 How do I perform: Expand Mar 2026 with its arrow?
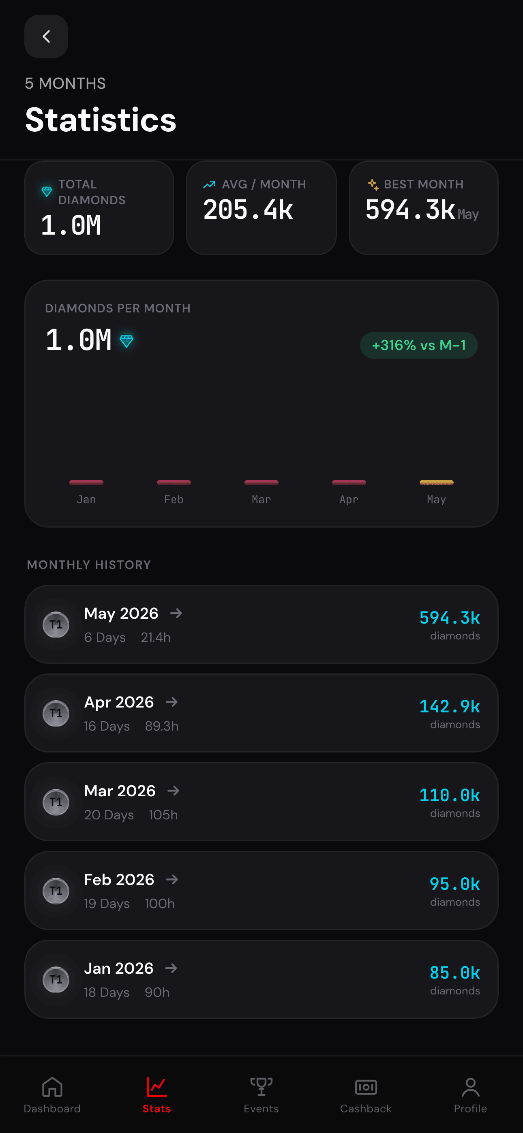coord(174,791)
